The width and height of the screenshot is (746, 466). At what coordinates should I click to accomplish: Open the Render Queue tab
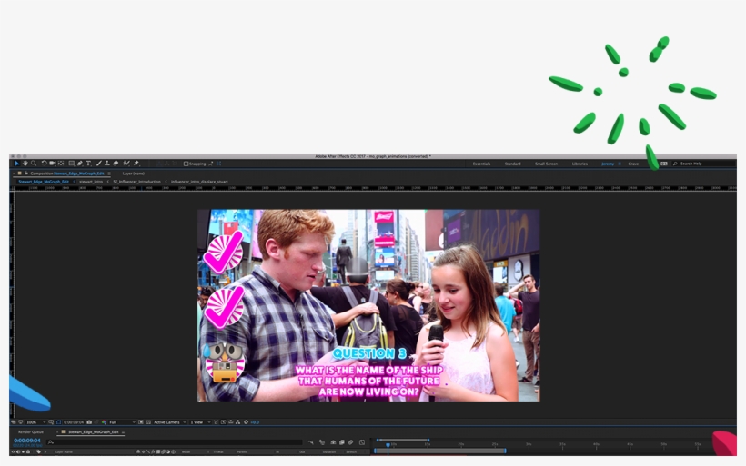click(x=30, y=431)
